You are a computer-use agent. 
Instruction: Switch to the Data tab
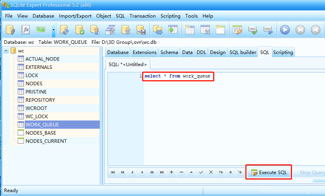click(187, 52)
